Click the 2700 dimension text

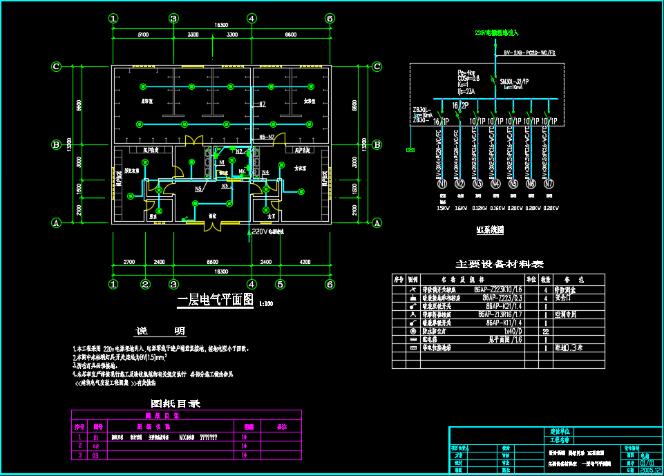point(129,262)
